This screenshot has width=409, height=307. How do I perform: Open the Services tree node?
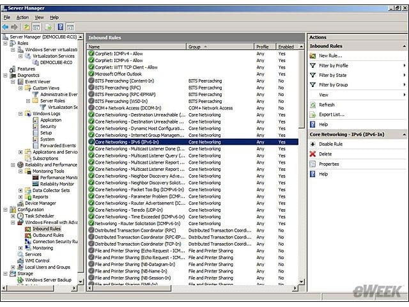pos(33,255)
